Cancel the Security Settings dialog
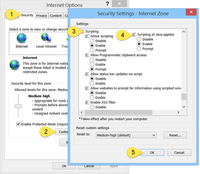This screenshot has height=174, width=200. click(x=179, y=153)
